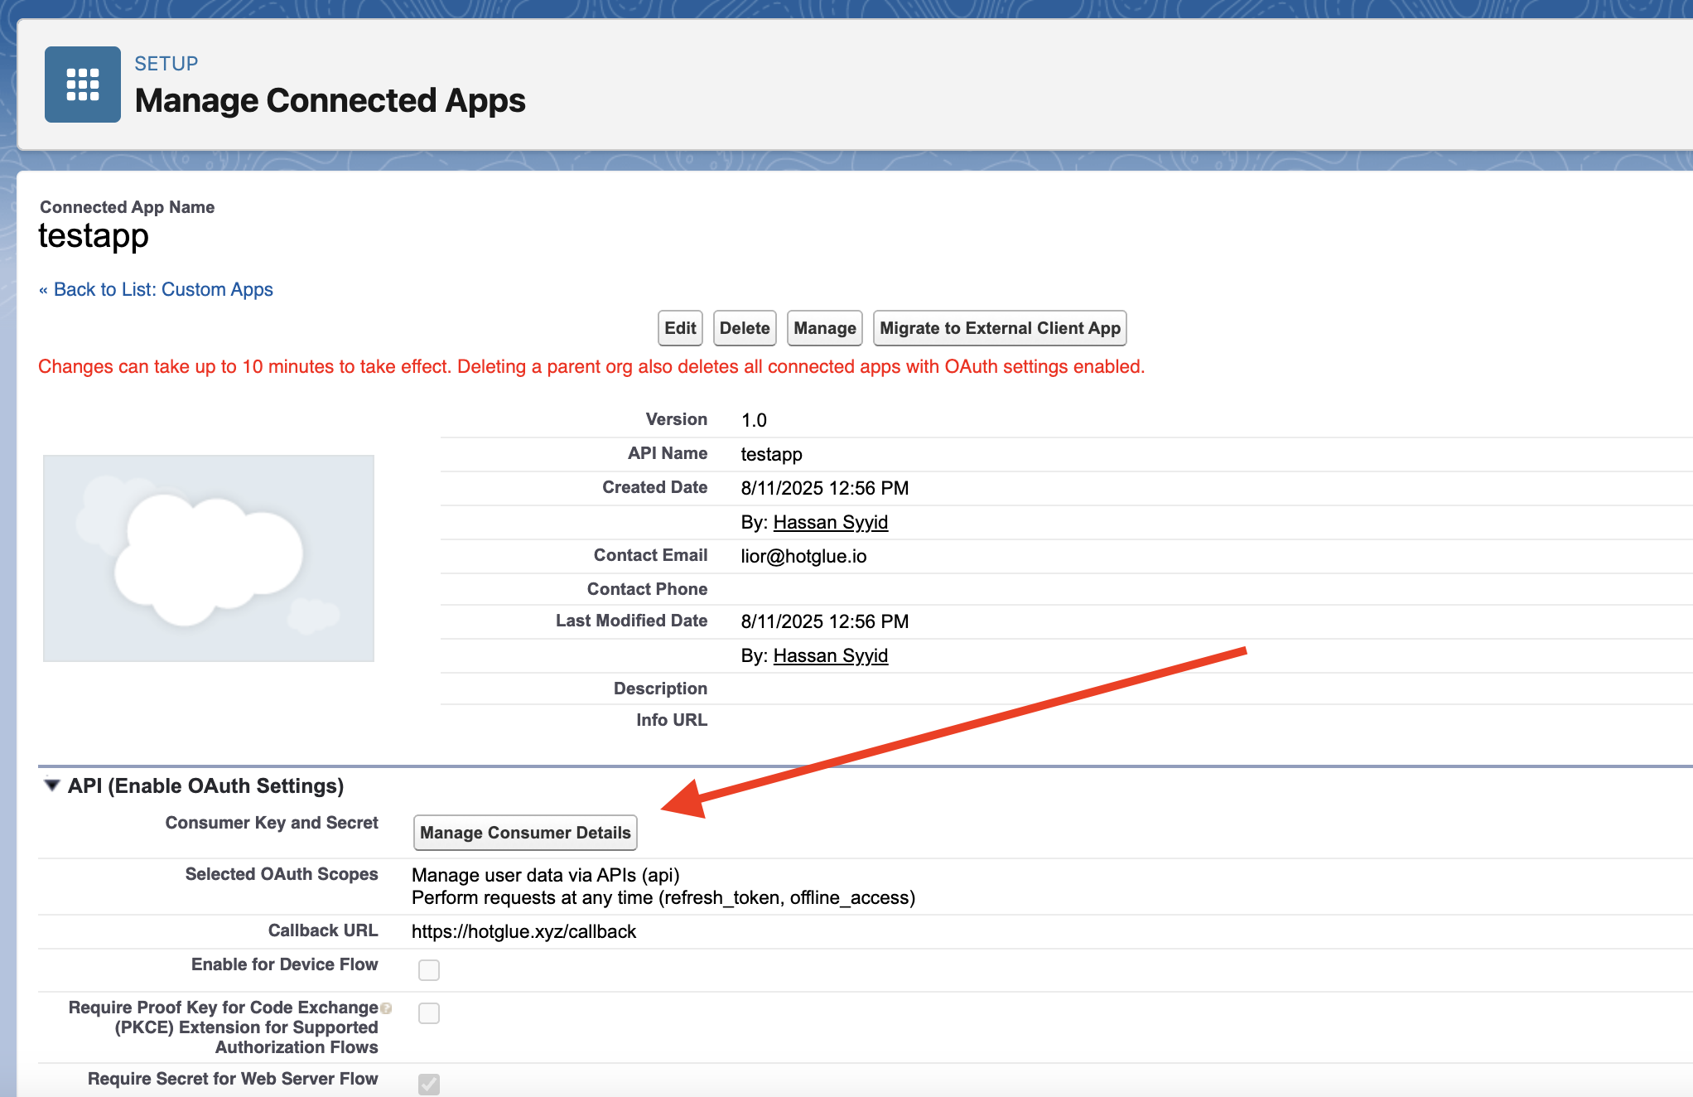Click Created Date value 8/11/2025 12:56 PM
This screenshot has height=1097, width=1693.
(824, 488)
